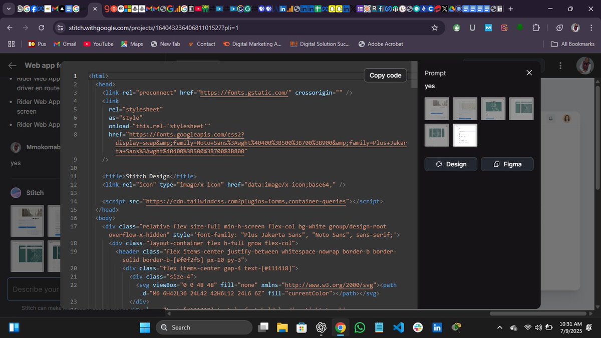
Task: Open the YouTube bookmark
Action: [99, 44]
